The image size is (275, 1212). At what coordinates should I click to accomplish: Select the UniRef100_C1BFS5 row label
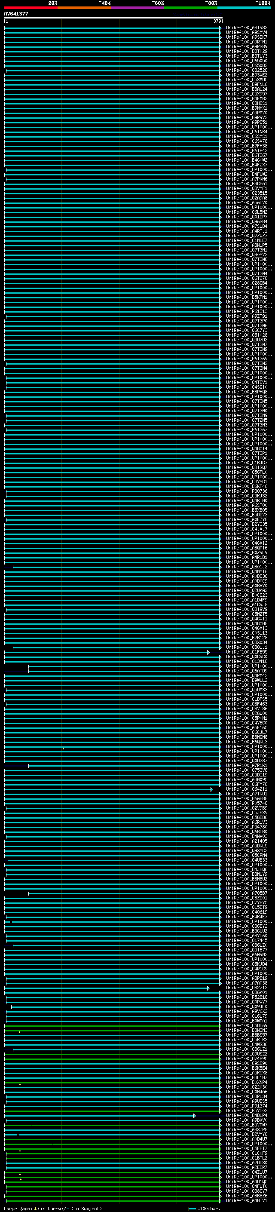[247, 699]
